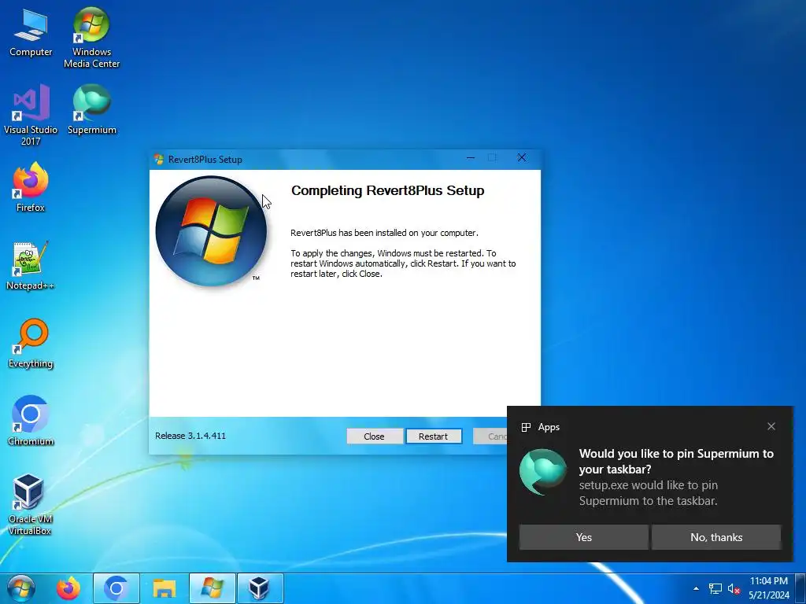Click the Supermium logo in the notification
This screenshot has width=806, height=604.
coord(543,472)
